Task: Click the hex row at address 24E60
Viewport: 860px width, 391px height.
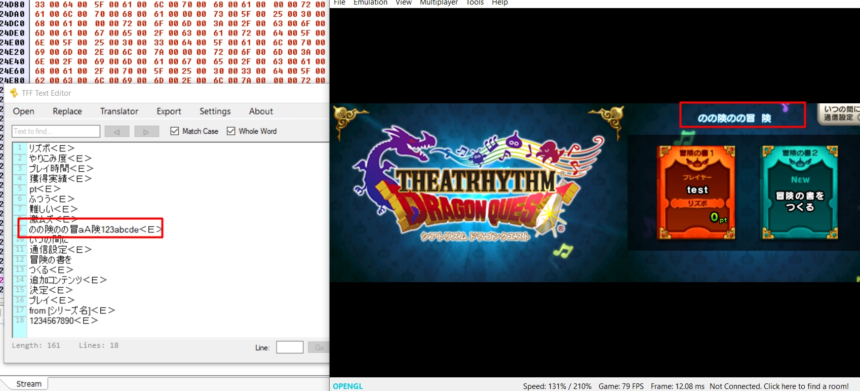Action: 163,71
